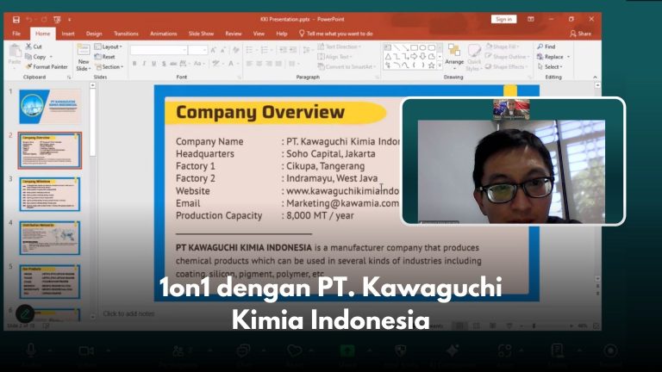This screenshot has width=662, height=372.
Task: Click the Zoom share screen icon
Action: point(347,350)
